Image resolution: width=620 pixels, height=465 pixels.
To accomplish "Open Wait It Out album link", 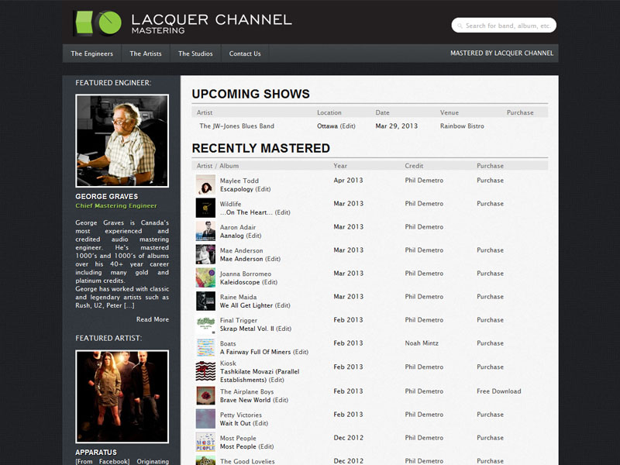I will [x=236, y=423].
